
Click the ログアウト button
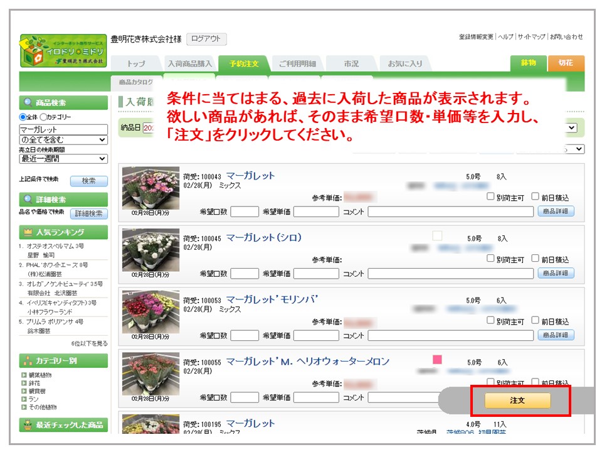[206, 39]
